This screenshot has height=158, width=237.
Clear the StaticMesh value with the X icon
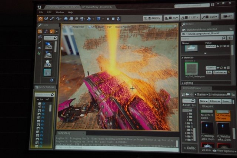(225, 46)
